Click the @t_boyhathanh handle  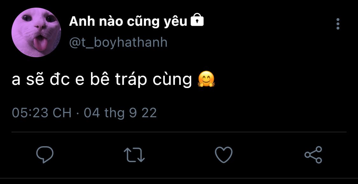coord(118,42)
